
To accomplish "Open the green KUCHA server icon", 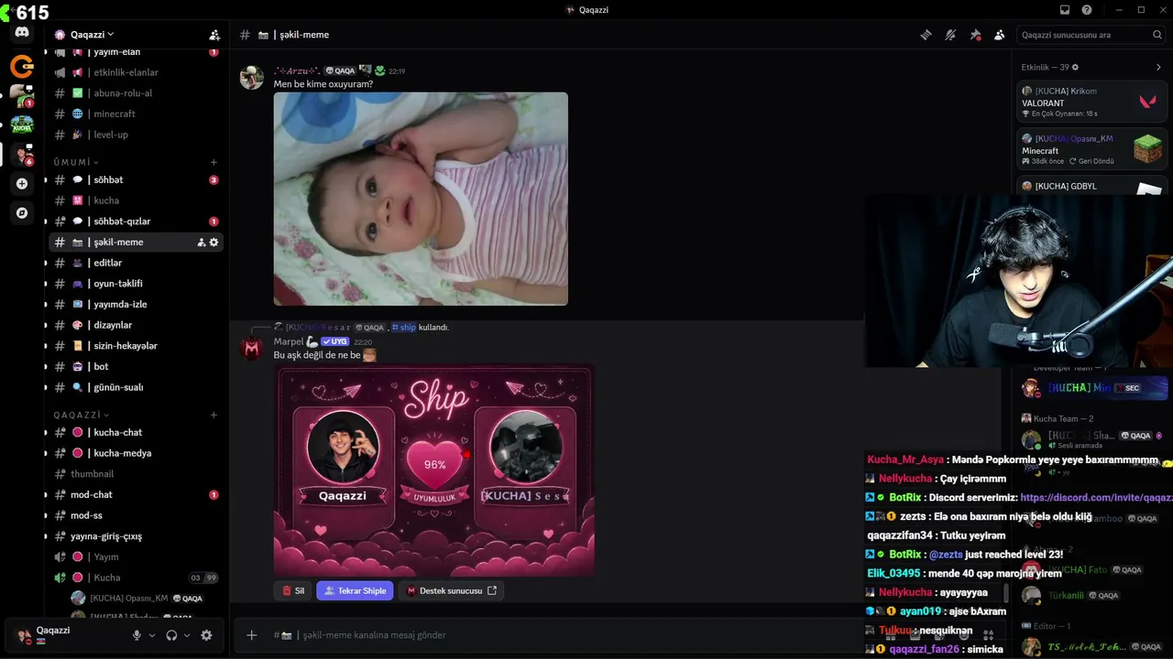I will 22,124.
